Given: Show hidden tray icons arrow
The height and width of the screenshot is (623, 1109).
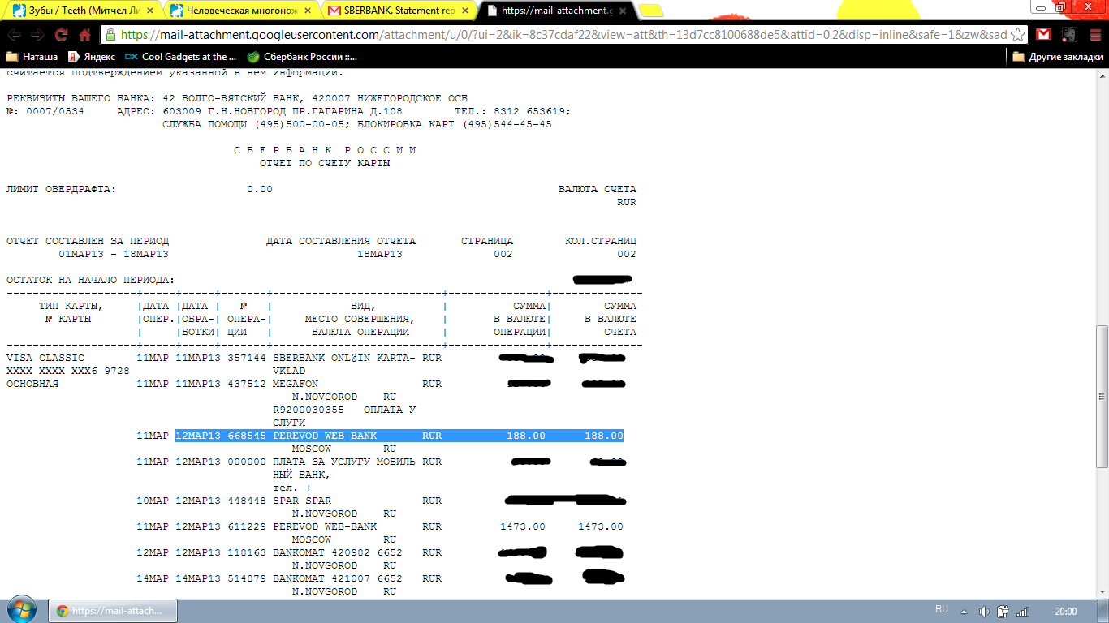Looking at the screenshot, I should pos(964,611).
